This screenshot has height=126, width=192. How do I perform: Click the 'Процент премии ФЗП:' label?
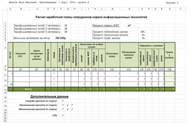106,26
